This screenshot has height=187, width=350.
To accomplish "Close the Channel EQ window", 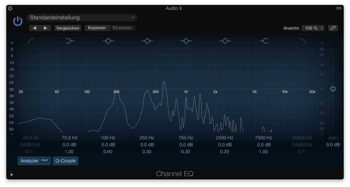I will [10, 9].
